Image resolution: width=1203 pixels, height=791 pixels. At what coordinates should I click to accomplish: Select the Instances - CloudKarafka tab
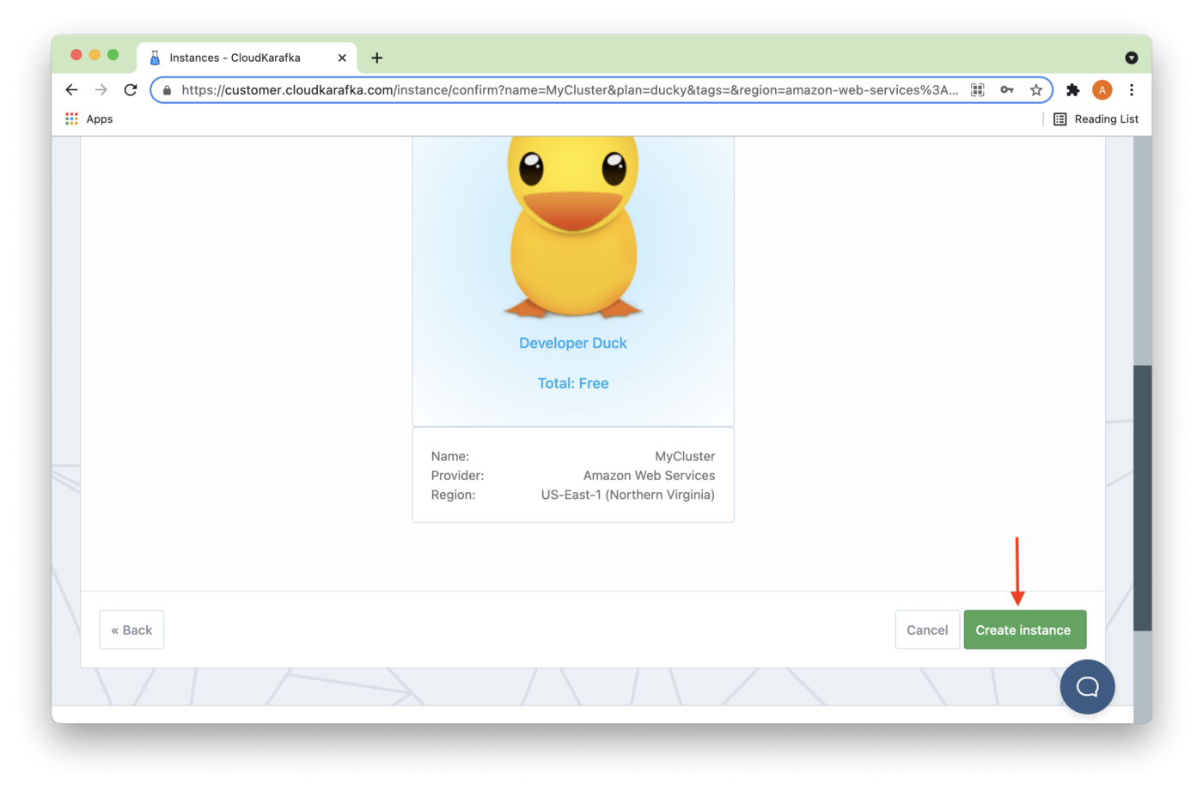247,58
